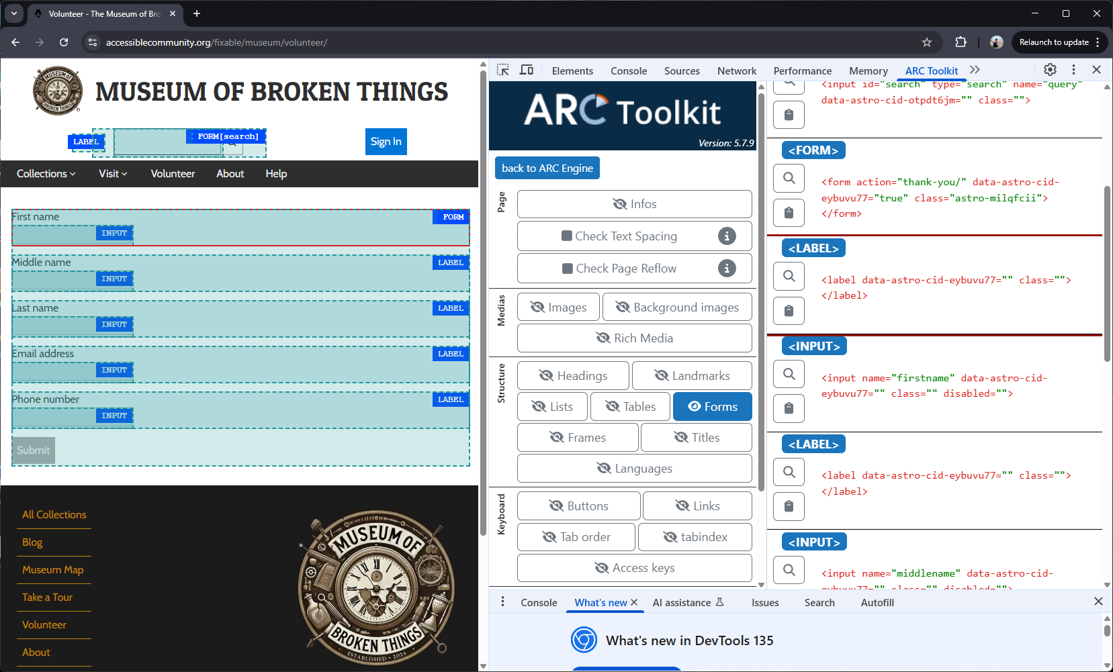
Task: Click the inspect element picker icon
Action: pos(502,70)
